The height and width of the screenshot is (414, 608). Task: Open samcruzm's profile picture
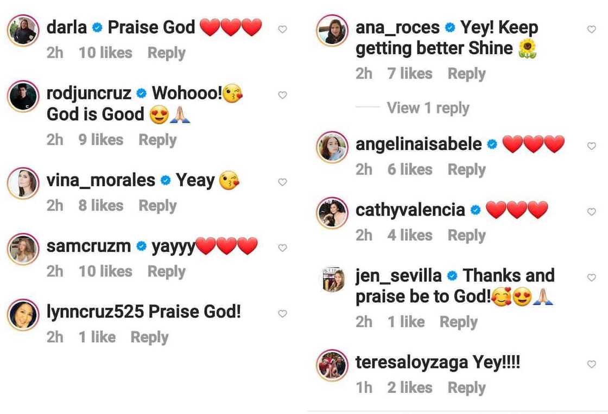point(22,248)
